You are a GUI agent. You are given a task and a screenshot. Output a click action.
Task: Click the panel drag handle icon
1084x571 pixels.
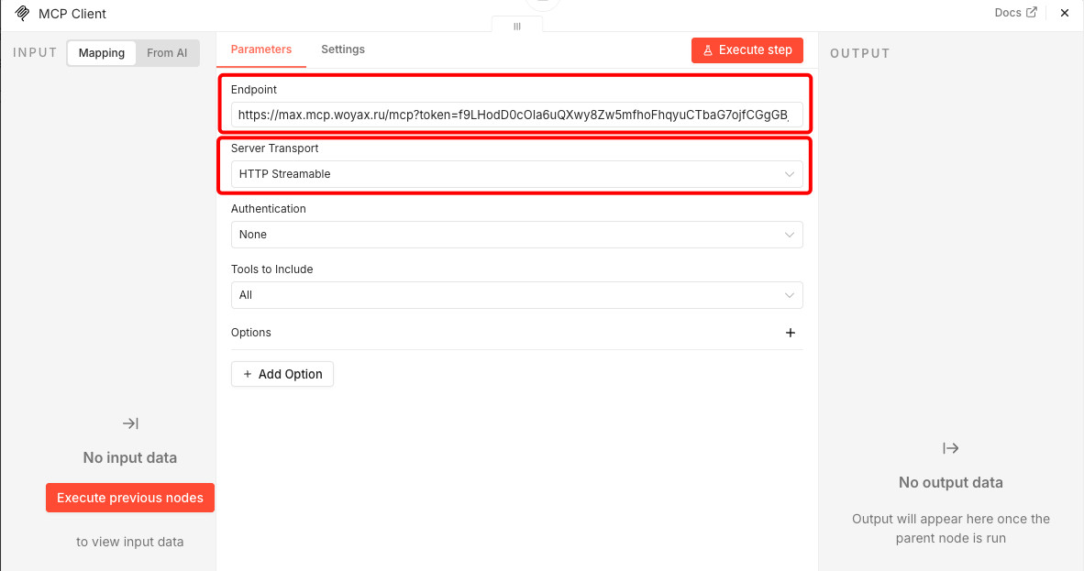pos(517,27)
